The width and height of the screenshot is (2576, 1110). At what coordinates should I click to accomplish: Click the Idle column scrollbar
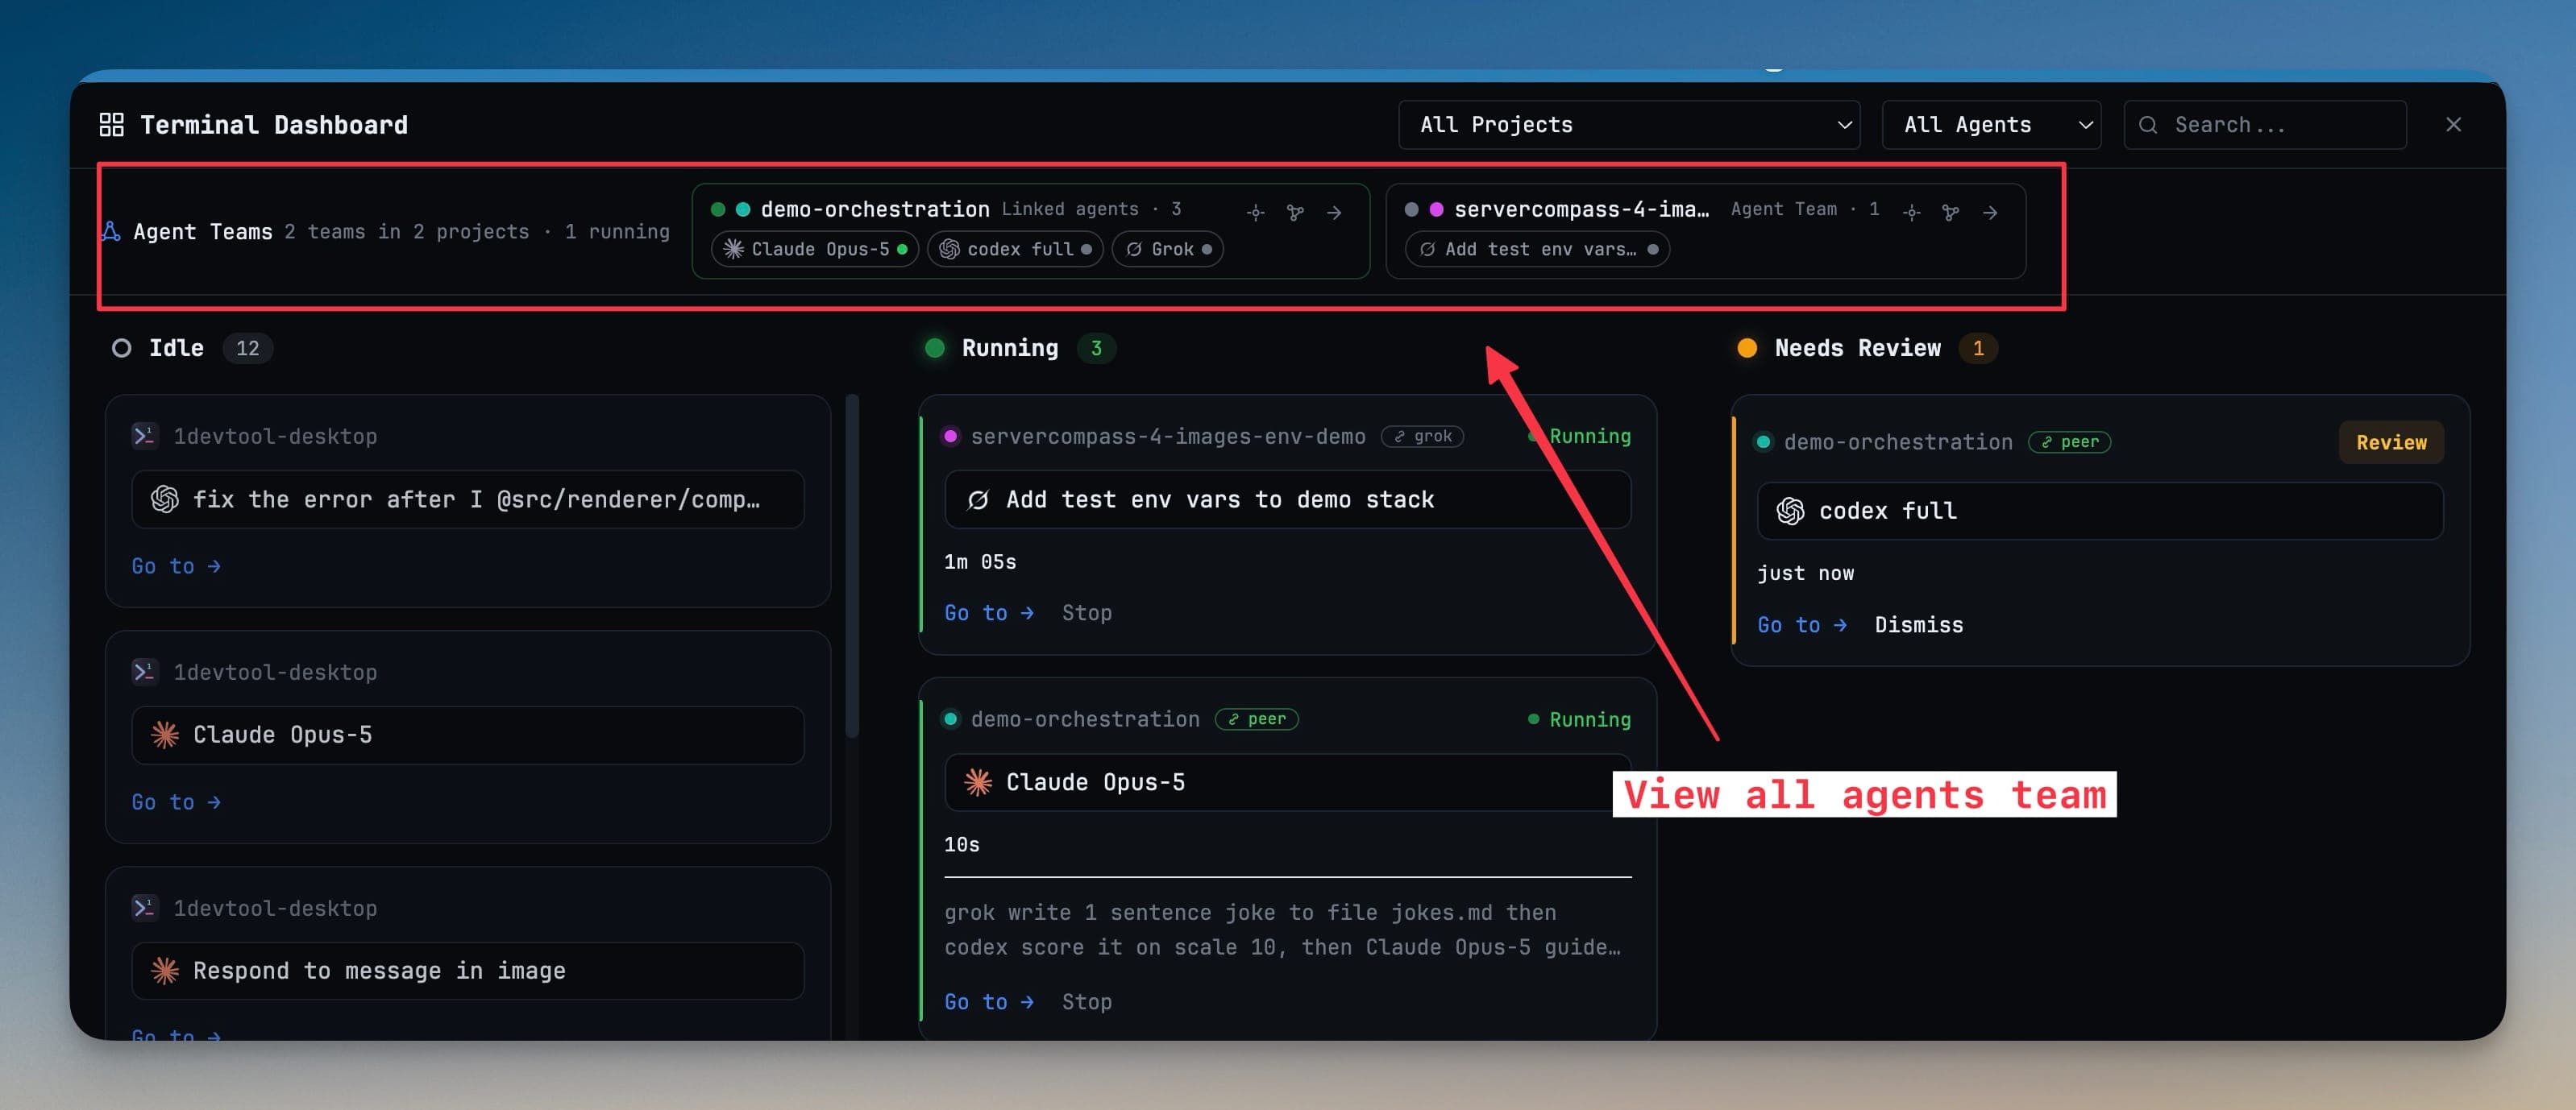(x=852, y=565)
